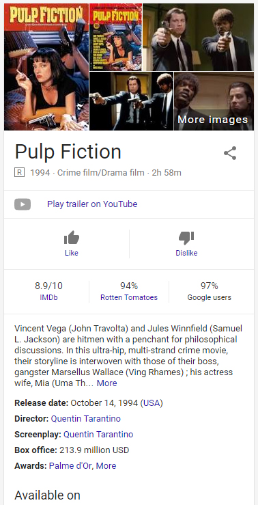Click the Dislike label text
The height and width of the screenshot is (505, 258).
pos(186,253)
